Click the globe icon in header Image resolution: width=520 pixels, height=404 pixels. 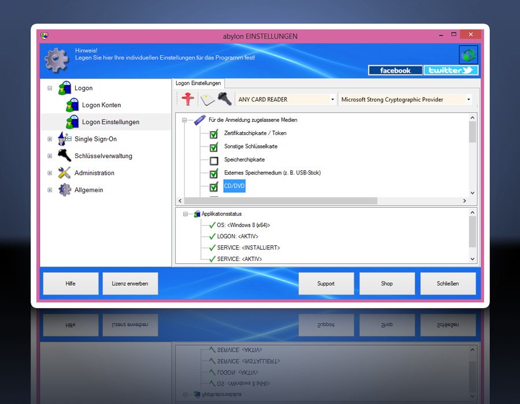coord(468,55)
